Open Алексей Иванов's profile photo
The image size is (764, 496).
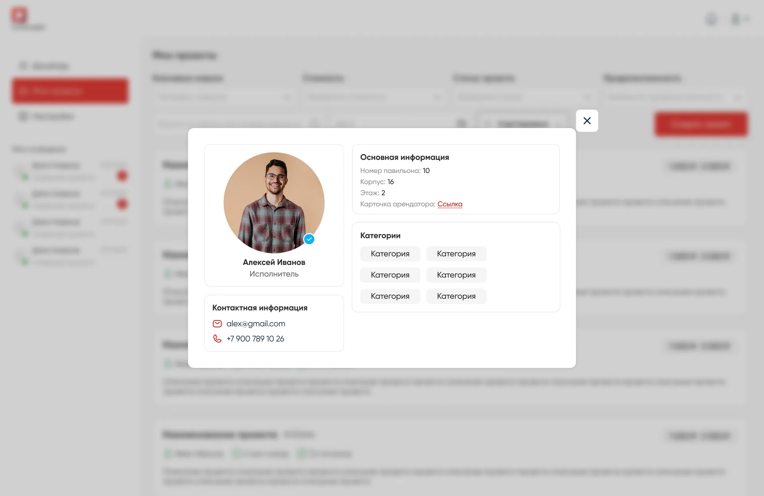pyautogui.click(x=274, y=202)
